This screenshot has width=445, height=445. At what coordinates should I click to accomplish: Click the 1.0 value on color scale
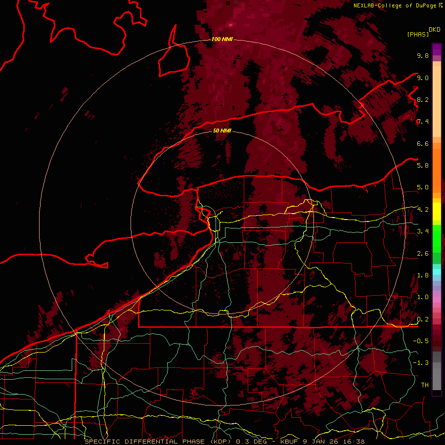(423, 297)
